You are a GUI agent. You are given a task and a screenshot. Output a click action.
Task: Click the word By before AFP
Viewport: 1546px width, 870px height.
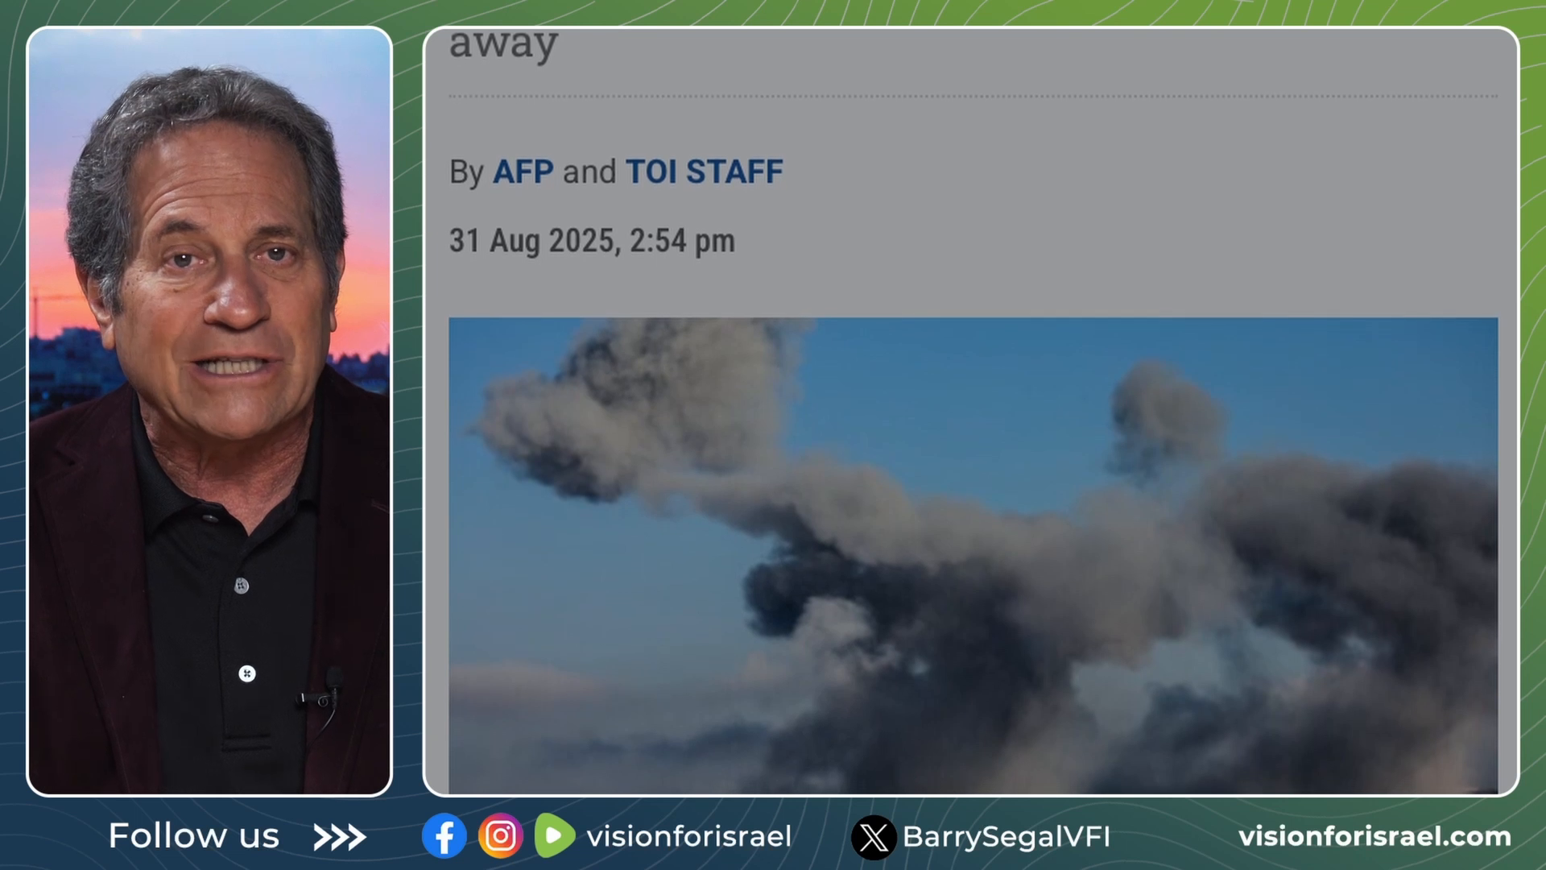466,172
